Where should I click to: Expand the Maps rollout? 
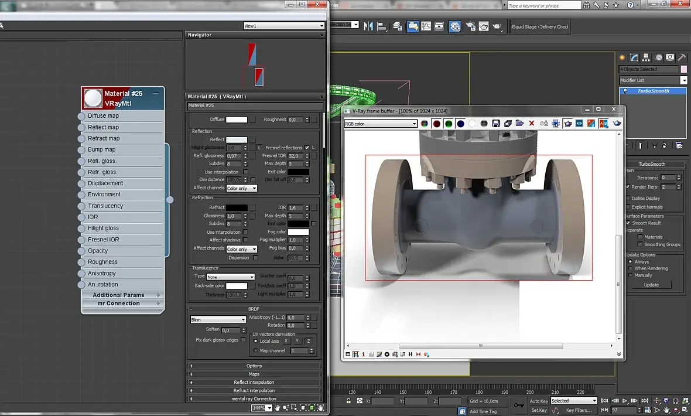pos(254,374)
